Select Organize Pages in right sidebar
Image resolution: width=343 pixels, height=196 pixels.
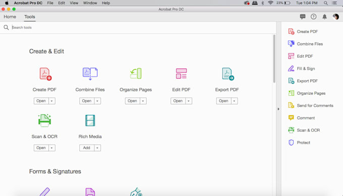(307, 93)
